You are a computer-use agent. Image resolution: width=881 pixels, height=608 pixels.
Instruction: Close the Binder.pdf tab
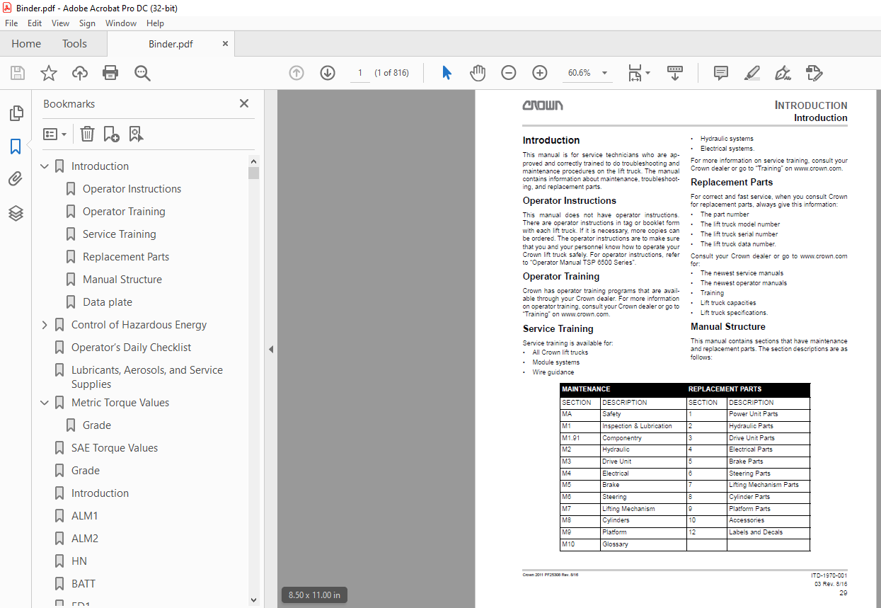click(225, 44)
